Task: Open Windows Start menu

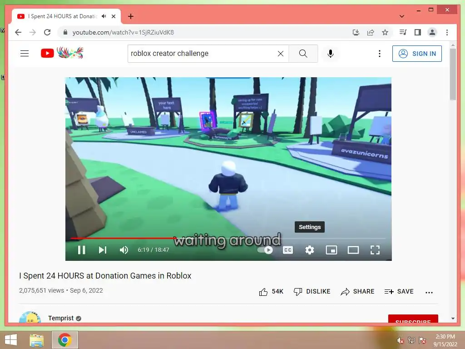Action: 11,340
